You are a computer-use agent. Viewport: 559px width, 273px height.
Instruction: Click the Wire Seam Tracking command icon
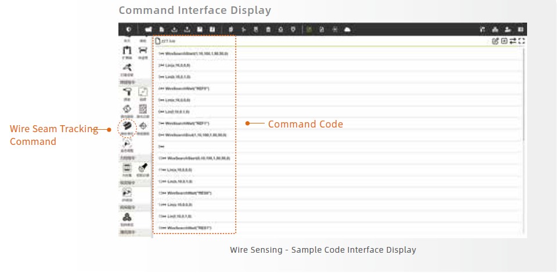coord(127,127)
